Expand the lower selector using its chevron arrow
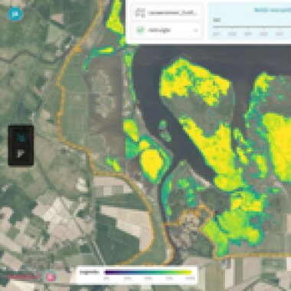This screenshot has width=291, height=291. coord(196,31)
